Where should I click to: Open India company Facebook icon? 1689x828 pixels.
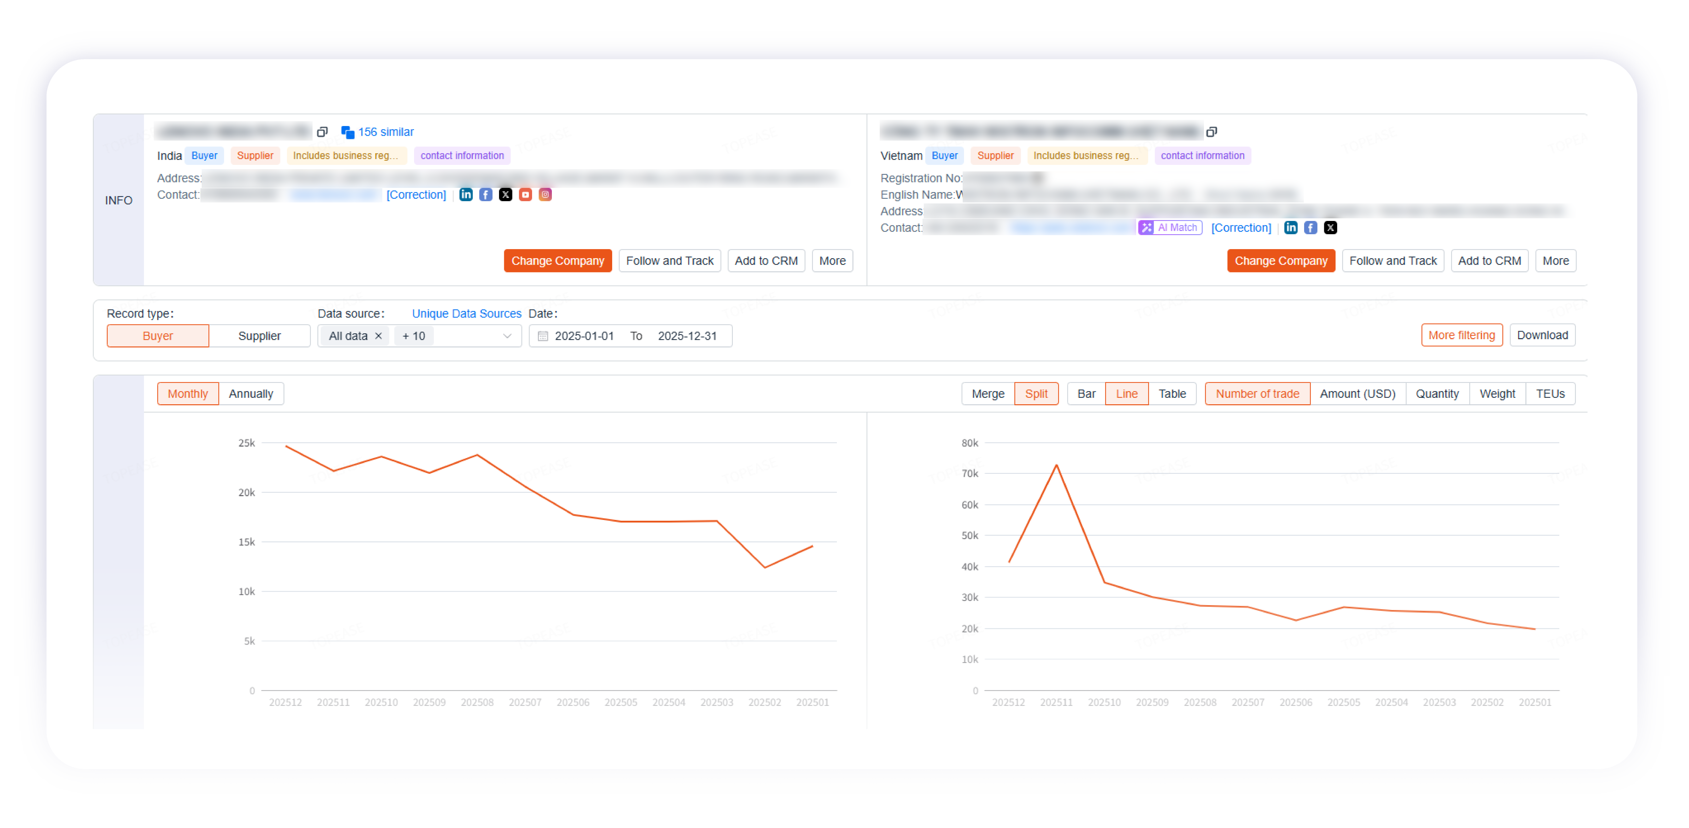pyautogui.click(x=485, y=195)
